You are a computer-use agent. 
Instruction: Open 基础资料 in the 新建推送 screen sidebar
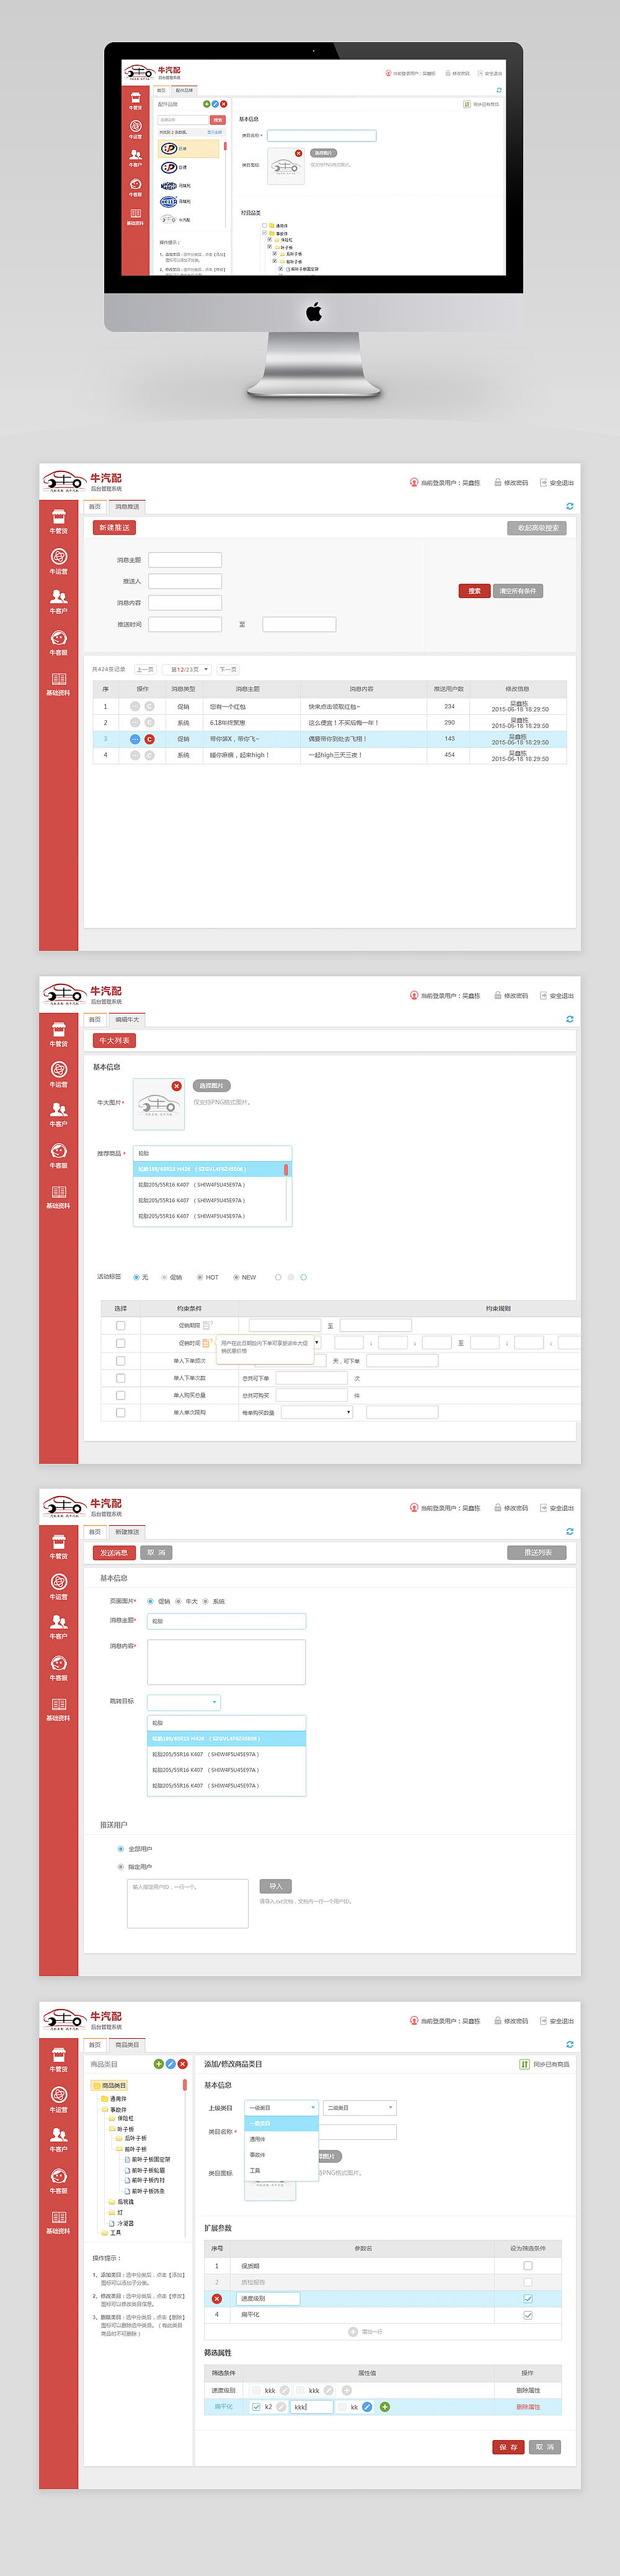(x=59, y=1709)
